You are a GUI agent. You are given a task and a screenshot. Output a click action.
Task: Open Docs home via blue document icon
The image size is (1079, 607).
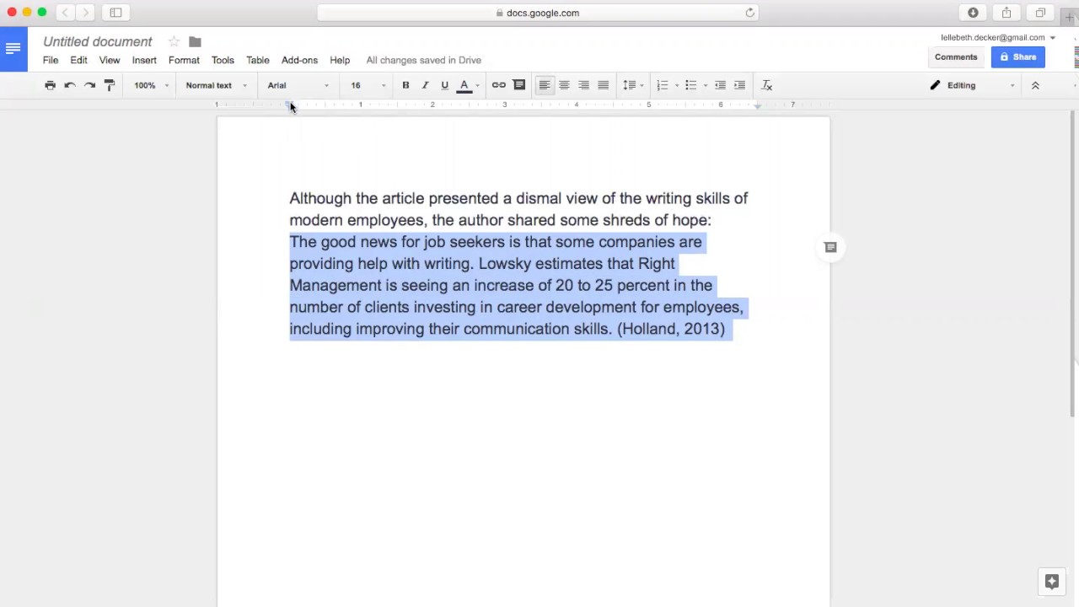click(x=13, y=49)
